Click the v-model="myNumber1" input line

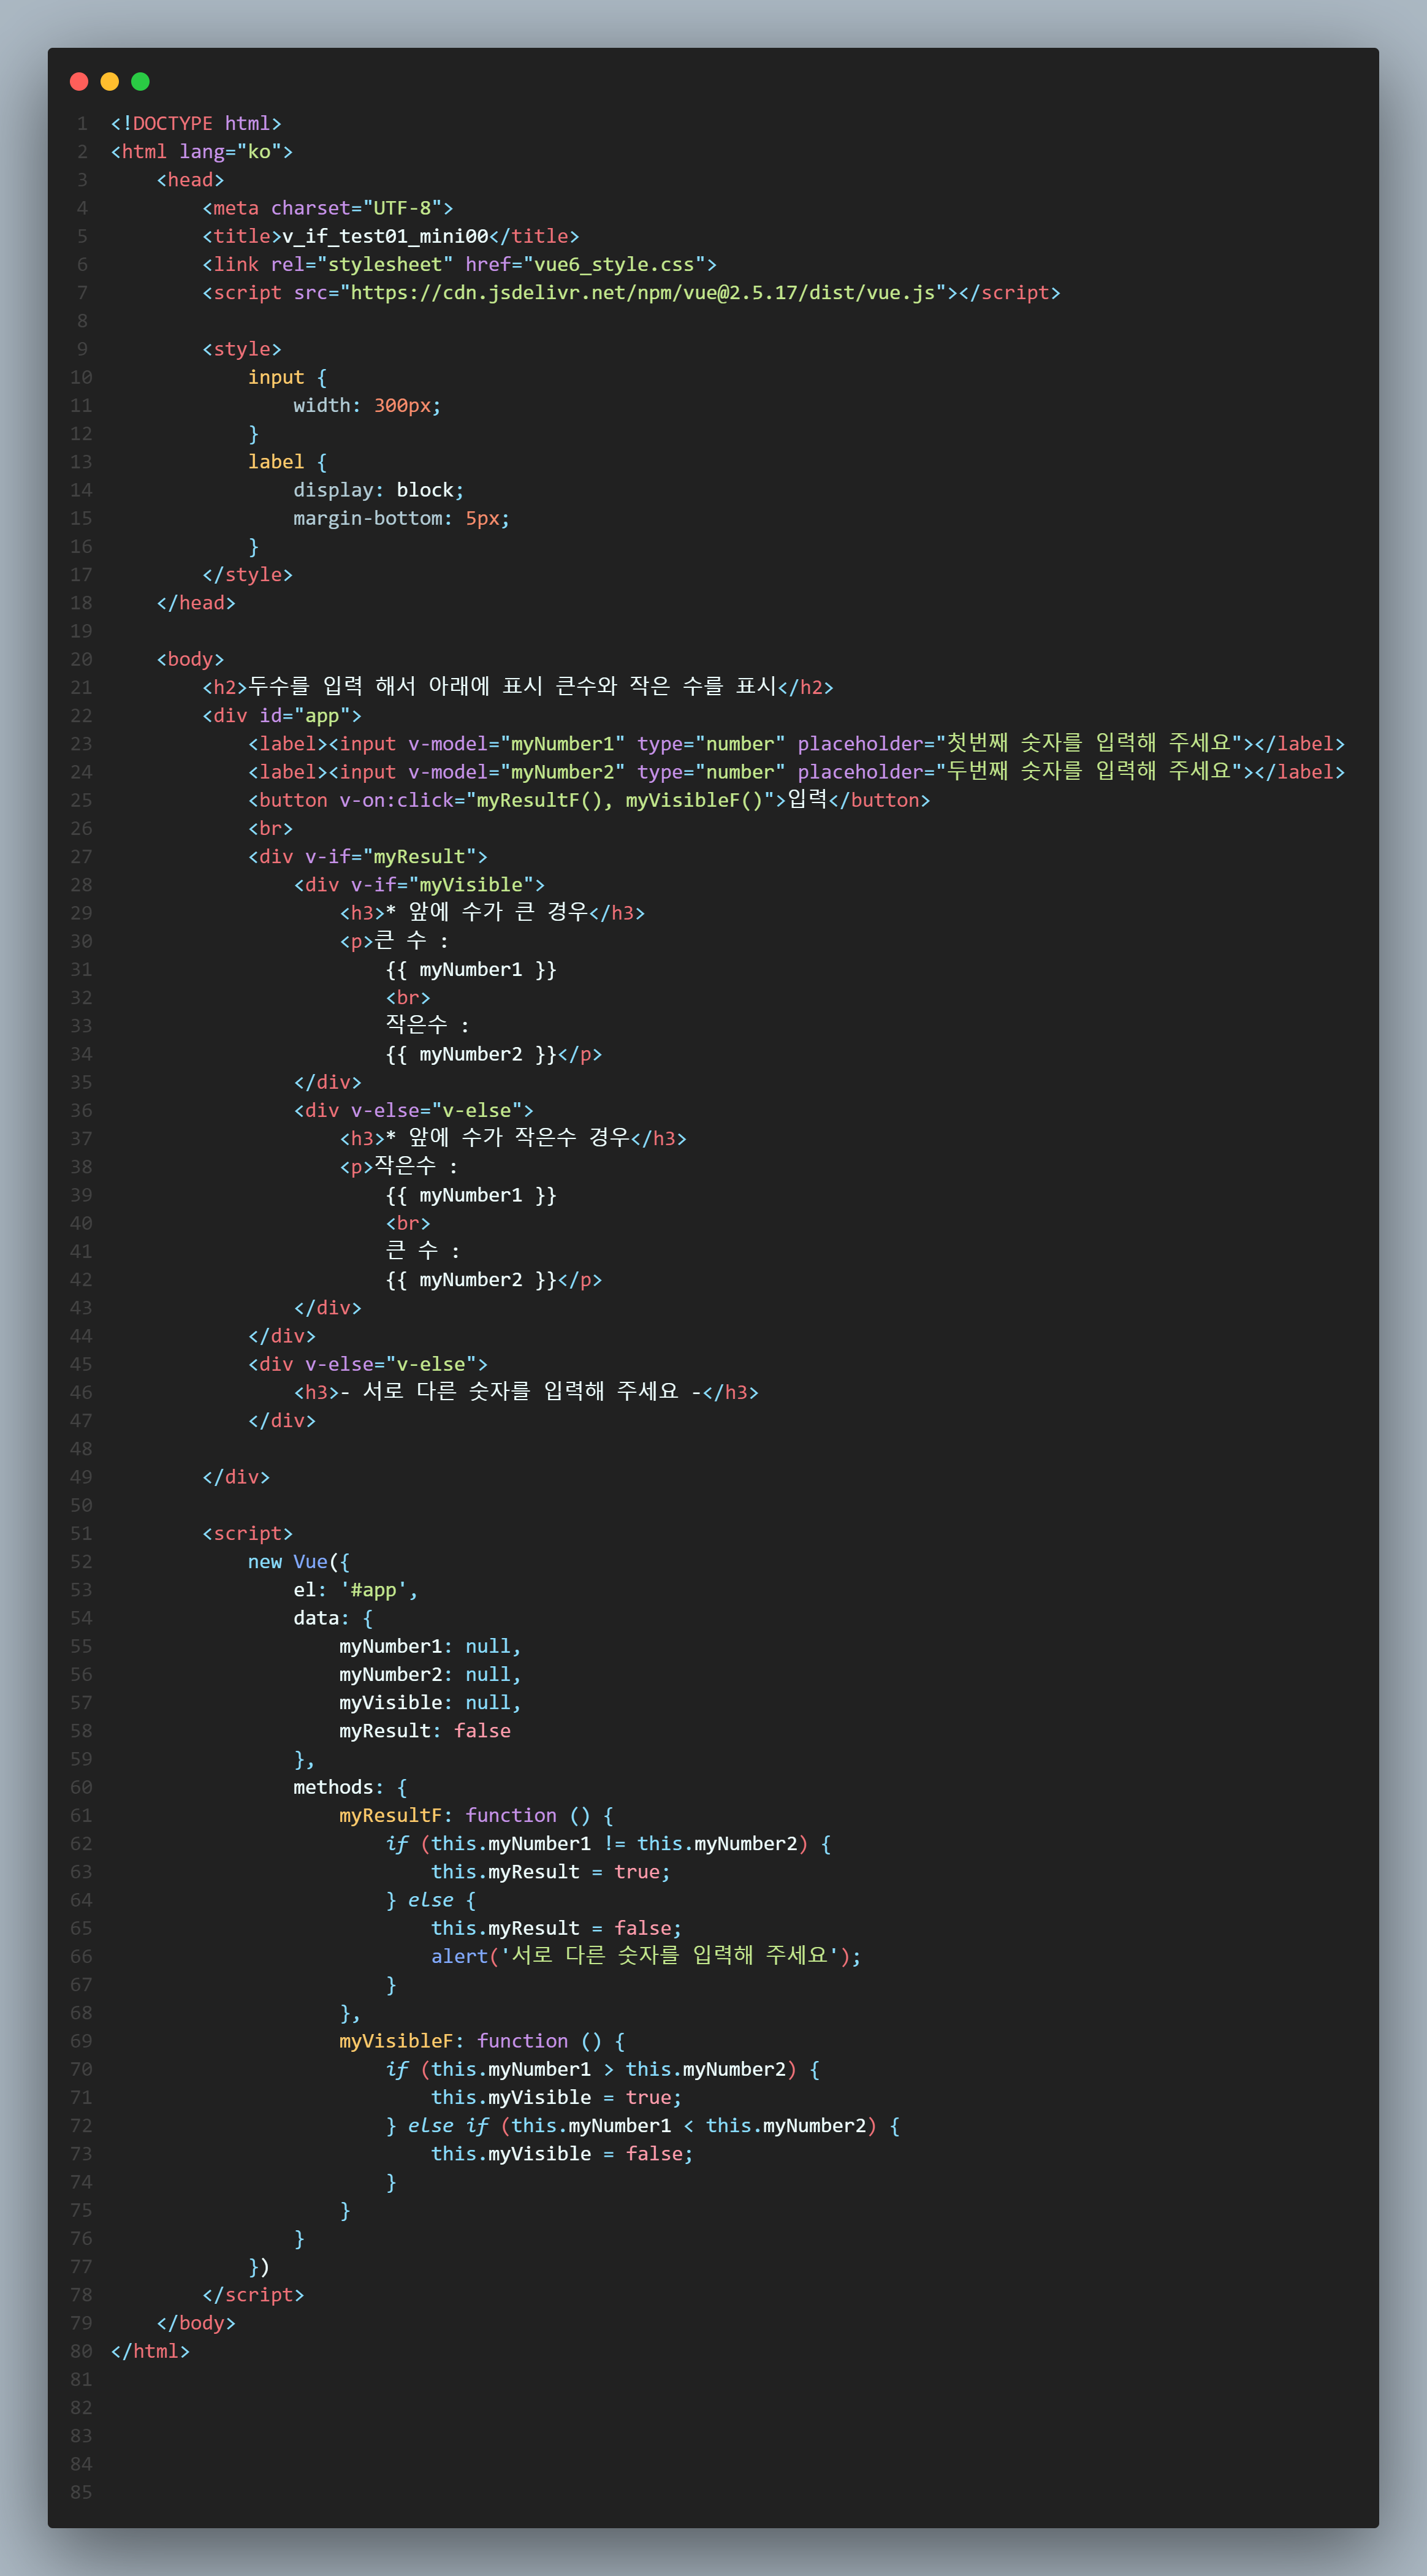pos(797,744)
